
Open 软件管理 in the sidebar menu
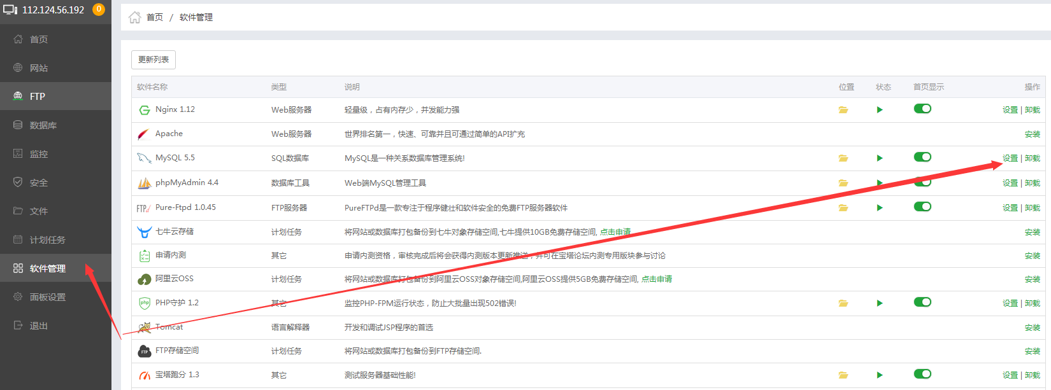tap(48, 268)
